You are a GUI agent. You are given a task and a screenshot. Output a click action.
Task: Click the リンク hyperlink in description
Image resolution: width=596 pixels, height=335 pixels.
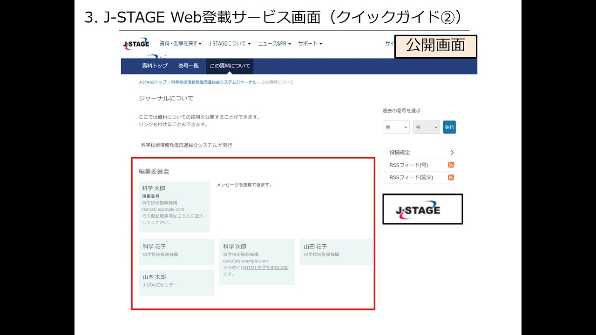pos(146,125)
